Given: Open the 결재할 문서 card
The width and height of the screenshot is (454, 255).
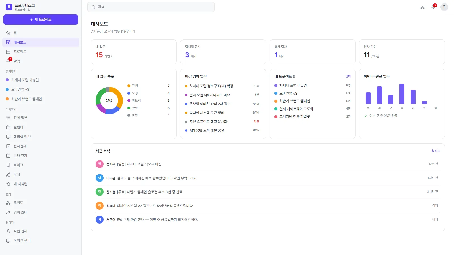Looking at the screenshot, I should tap(223, 52).
